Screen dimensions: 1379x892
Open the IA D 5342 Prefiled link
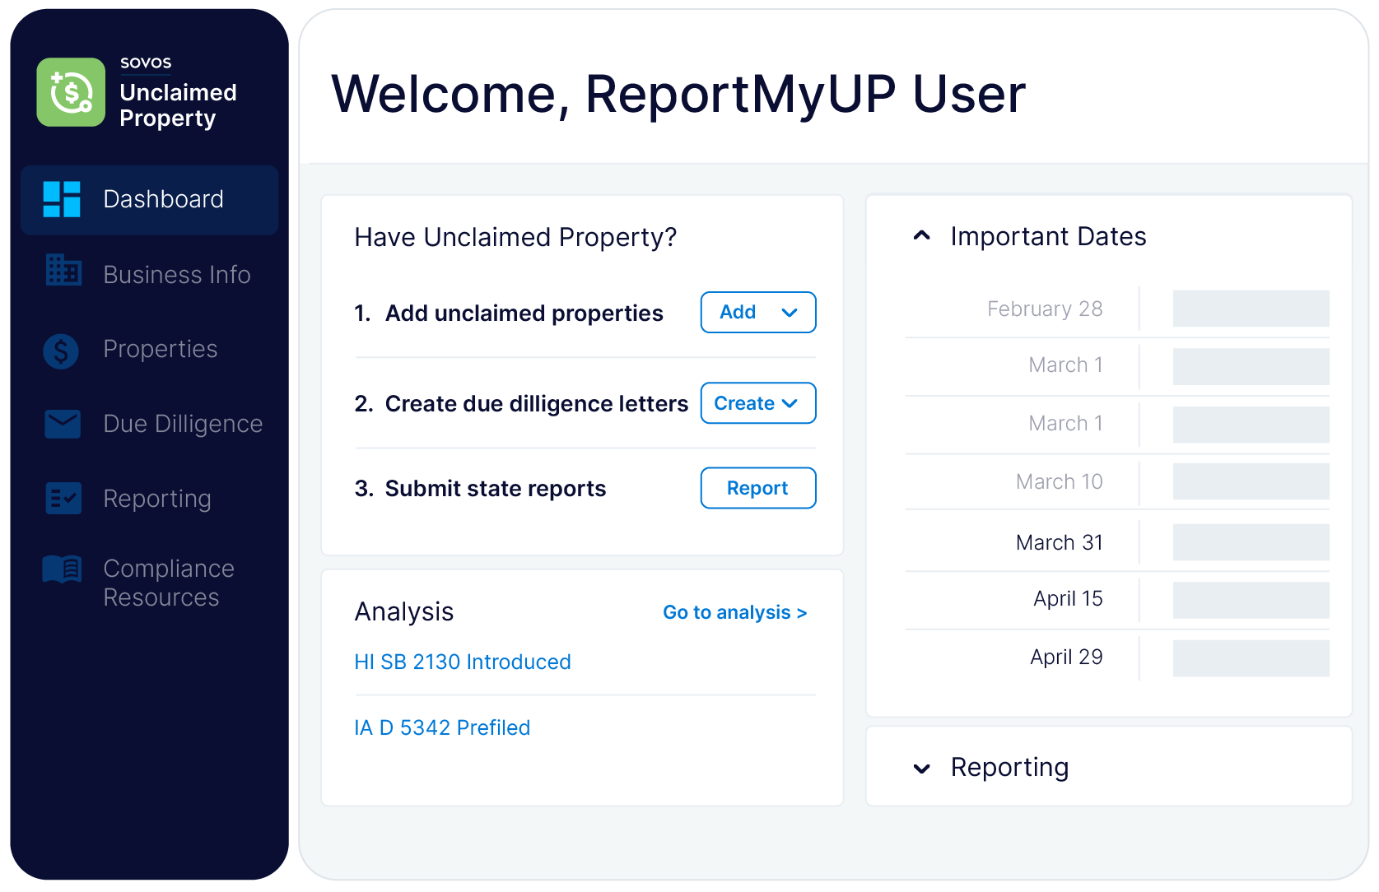pyautogui.click(x=442, y=727)
